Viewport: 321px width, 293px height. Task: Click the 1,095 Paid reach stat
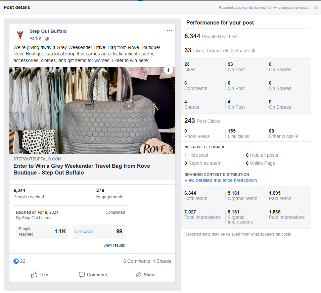coord(280,196)
